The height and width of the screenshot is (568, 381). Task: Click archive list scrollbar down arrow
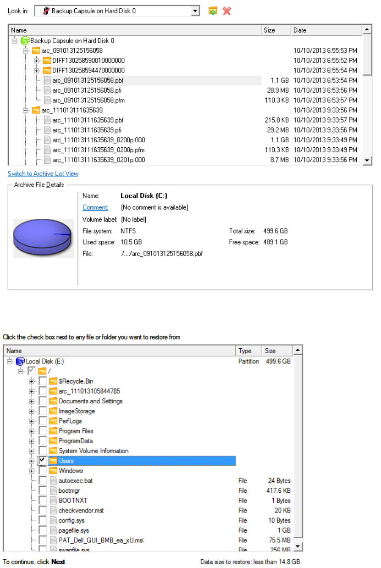click(x=367, y=160)
